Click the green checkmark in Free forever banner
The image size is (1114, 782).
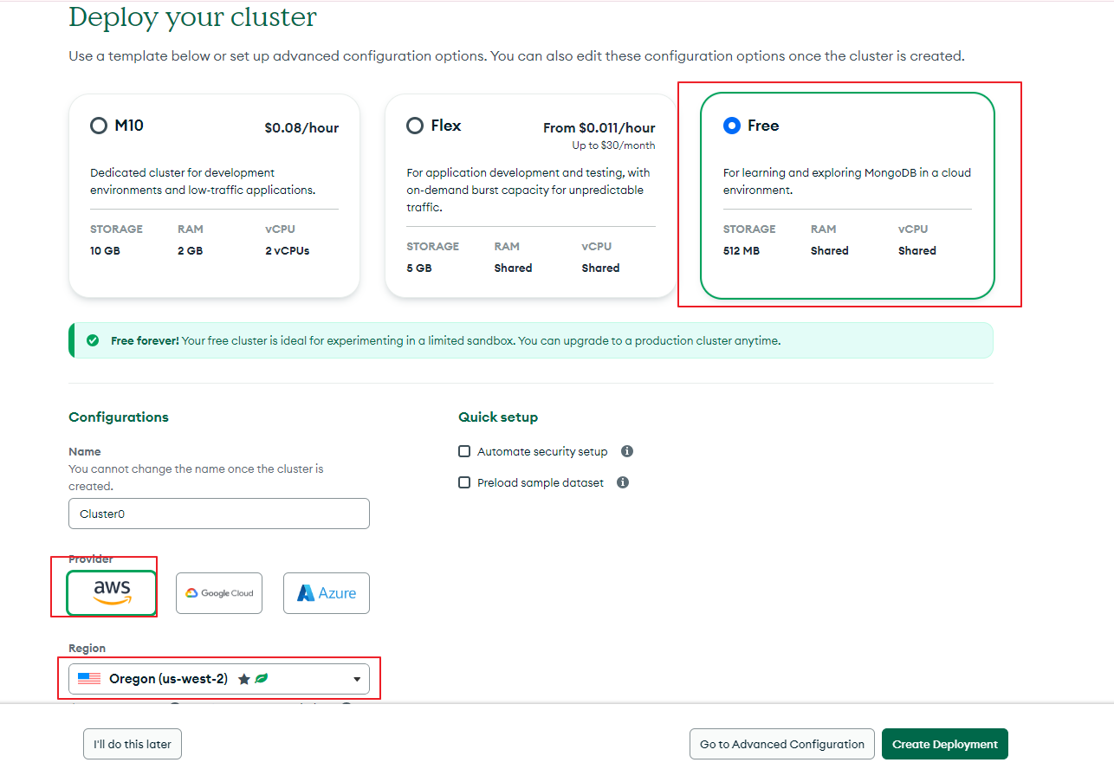93,340
